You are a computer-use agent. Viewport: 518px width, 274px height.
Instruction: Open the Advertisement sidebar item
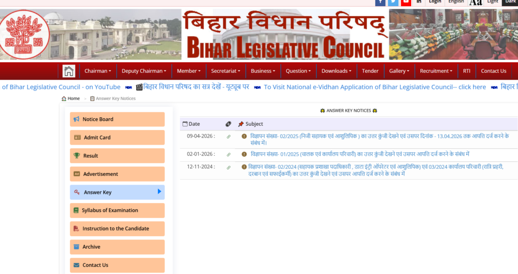(x=117, y=174)
